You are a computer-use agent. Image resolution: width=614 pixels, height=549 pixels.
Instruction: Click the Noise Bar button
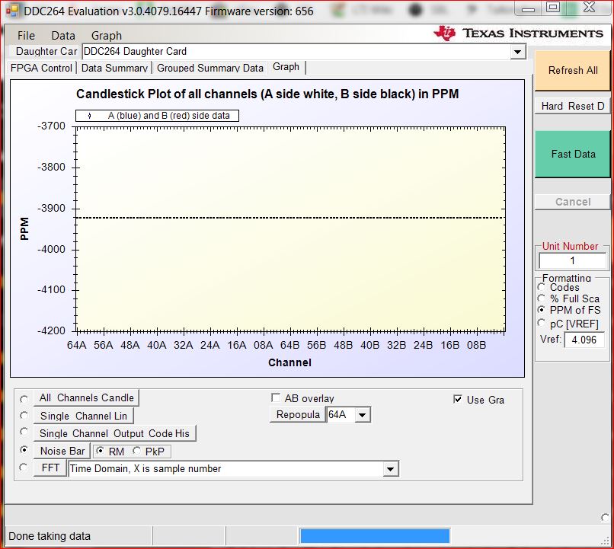[x=62, y=452]
